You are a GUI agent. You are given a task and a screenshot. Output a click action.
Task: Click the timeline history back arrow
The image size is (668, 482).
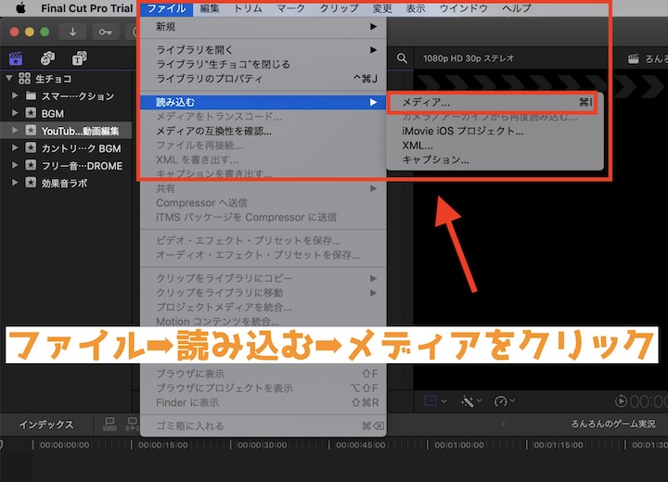tap(503, 424)
